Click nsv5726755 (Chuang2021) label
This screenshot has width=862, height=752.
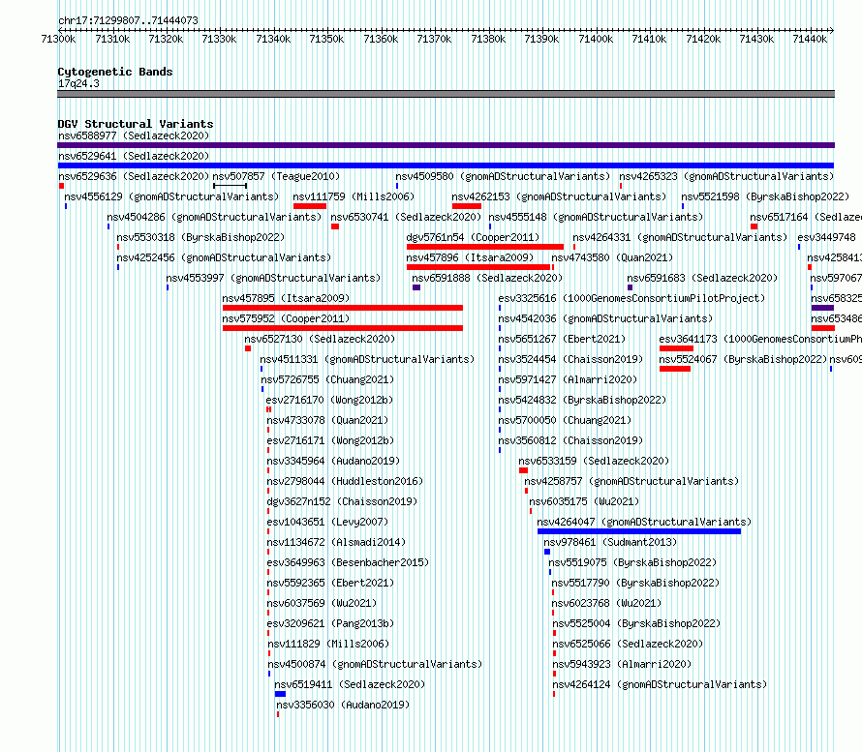point(327,379)
